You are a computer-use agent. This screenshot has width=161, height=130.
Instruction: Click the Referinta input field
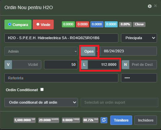61,78
